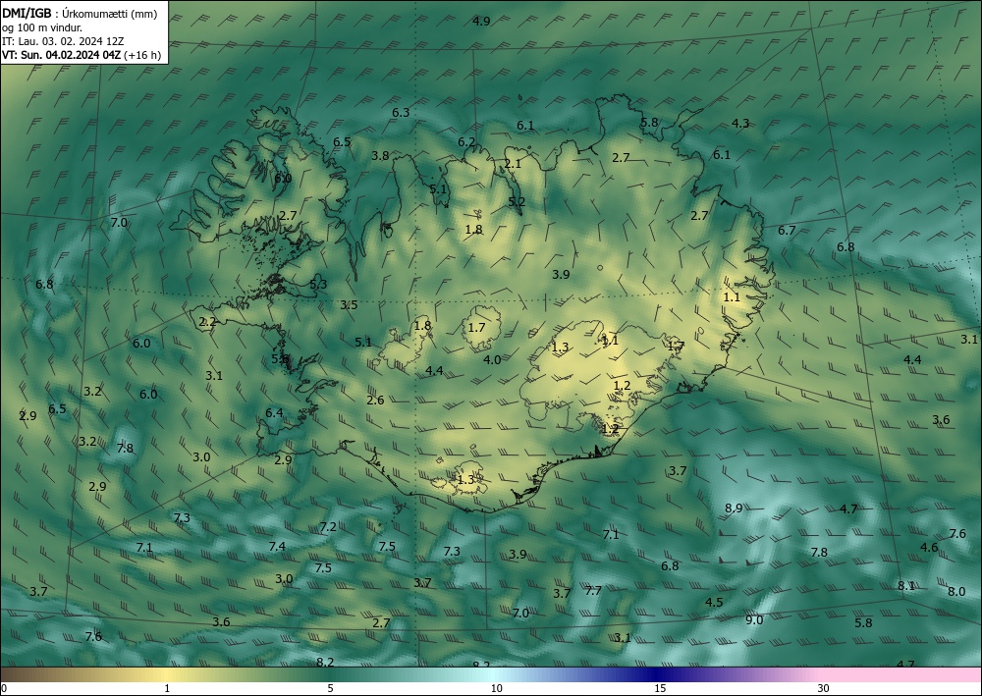Click the 4.0 precipitation value
Viewport: 982px width, 696px height.
coord(492,360)
